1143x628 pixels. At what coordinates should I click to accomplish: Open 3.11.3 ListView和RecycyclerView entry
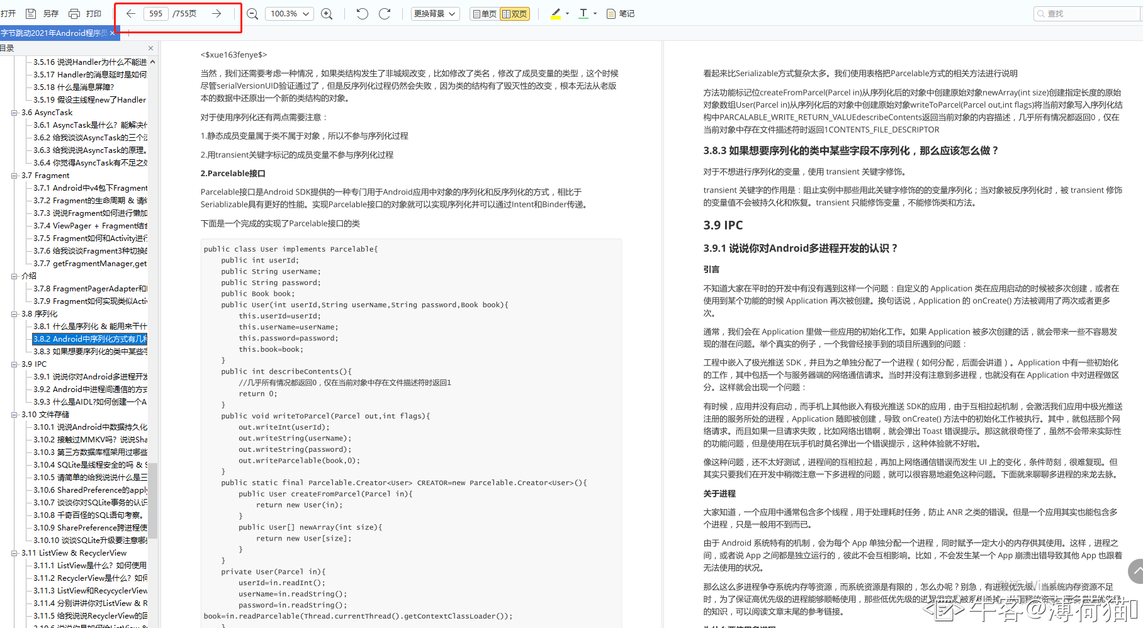point(90,591)
